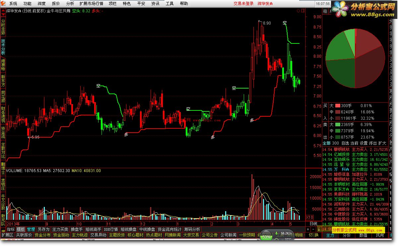
Task: Select 全部 filter in alerts list
Action: 326,143
